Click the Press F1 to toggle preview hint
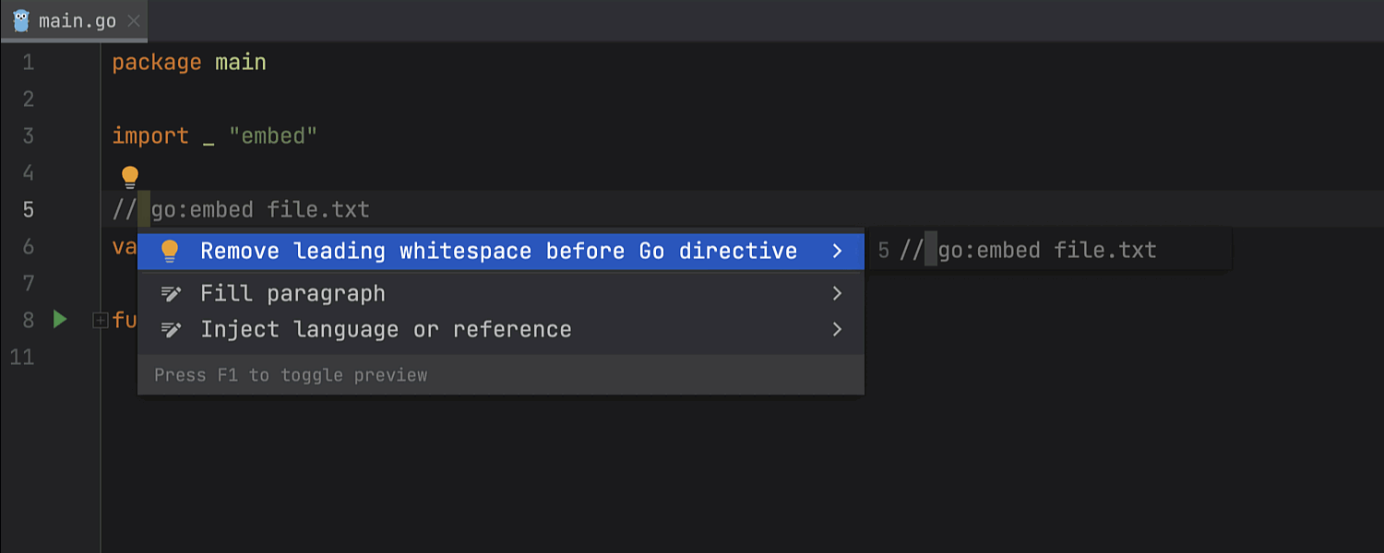This screenshot has width=1384, height=553. point(291,375)
